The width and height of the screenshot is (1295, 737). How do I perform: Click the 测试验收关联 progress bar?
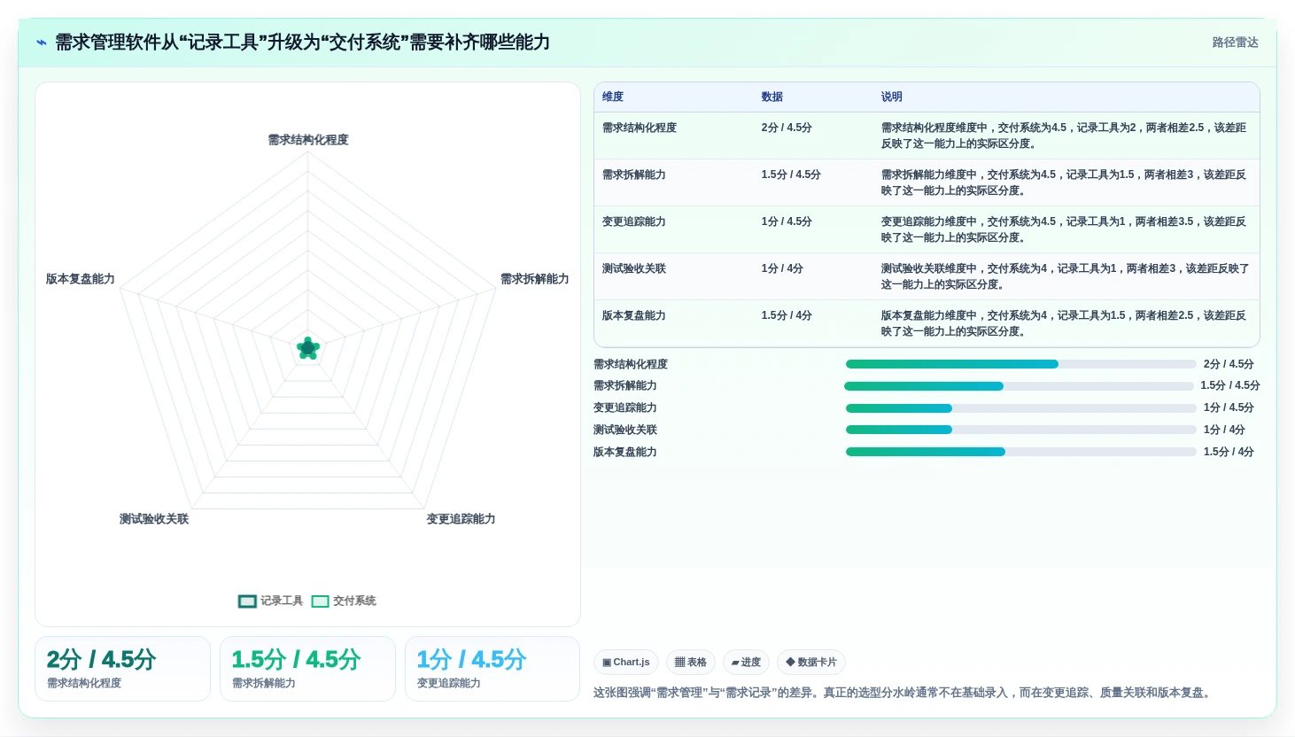pyautogui.click(x=1020, y=430)
